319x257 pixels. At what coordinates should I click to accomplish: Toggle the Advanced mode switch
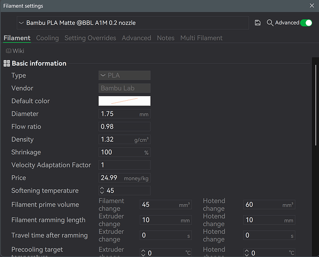click(306, 23)
